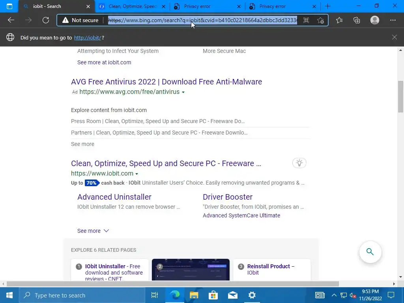The image size is (404, 303).
Task: Click the floating search magnifier button
Action: [370, 252]
